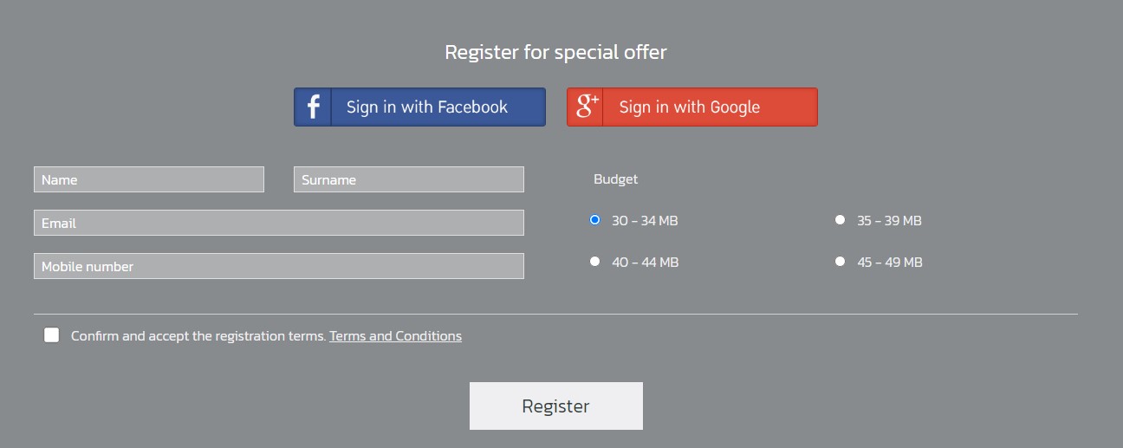The width and height of the screenshot is (1123, 448).
Task: Click the '45 - 49 MB' budget label text
Action: pos(890,263)
